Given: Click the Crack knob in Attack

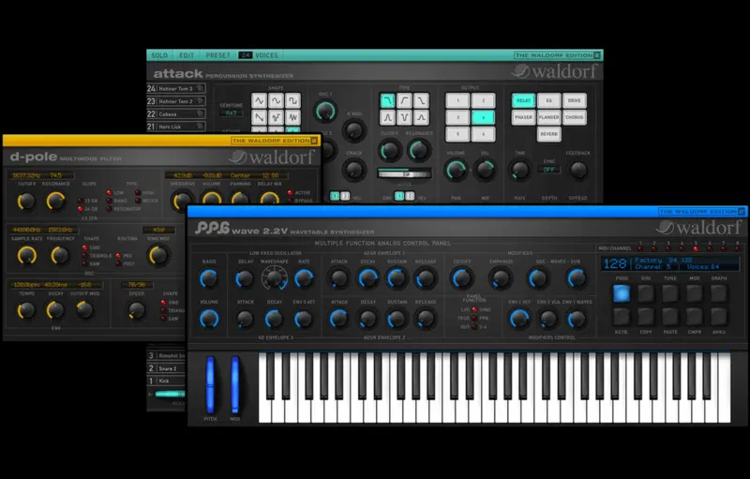Looking at the screenshot, I should (354, 170).
